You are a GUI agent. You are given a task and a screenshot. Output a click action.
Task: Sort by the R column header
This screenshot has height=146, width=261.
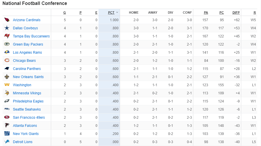pos(255,12)
